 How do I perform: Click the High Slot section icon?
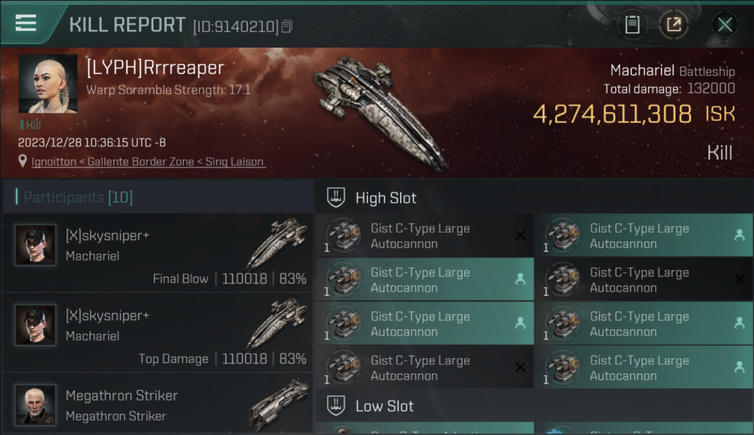[x=336, y=198]
